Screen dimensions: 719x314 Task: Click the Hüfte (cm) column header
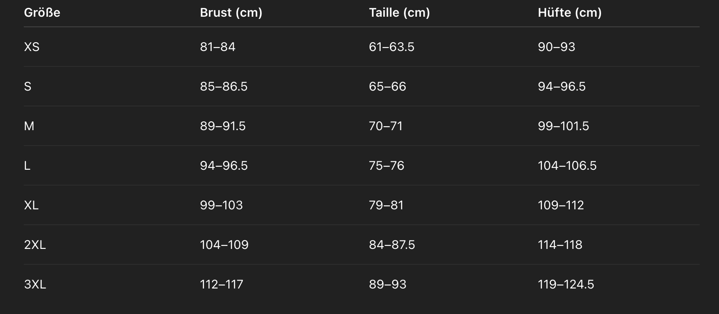[x=570, y=13]
